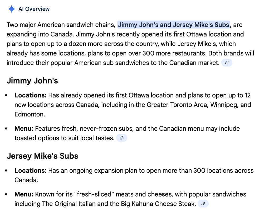Click the "Jimmy John's" section heading

coord(32,81)
